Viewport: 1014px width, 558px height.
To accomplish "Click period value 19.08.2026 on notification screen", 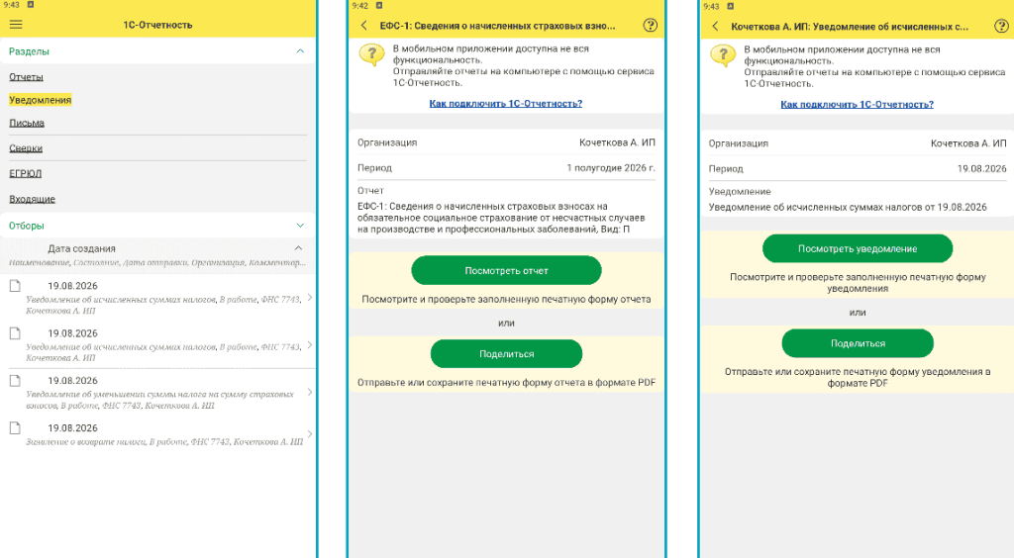I will (981, 168).
